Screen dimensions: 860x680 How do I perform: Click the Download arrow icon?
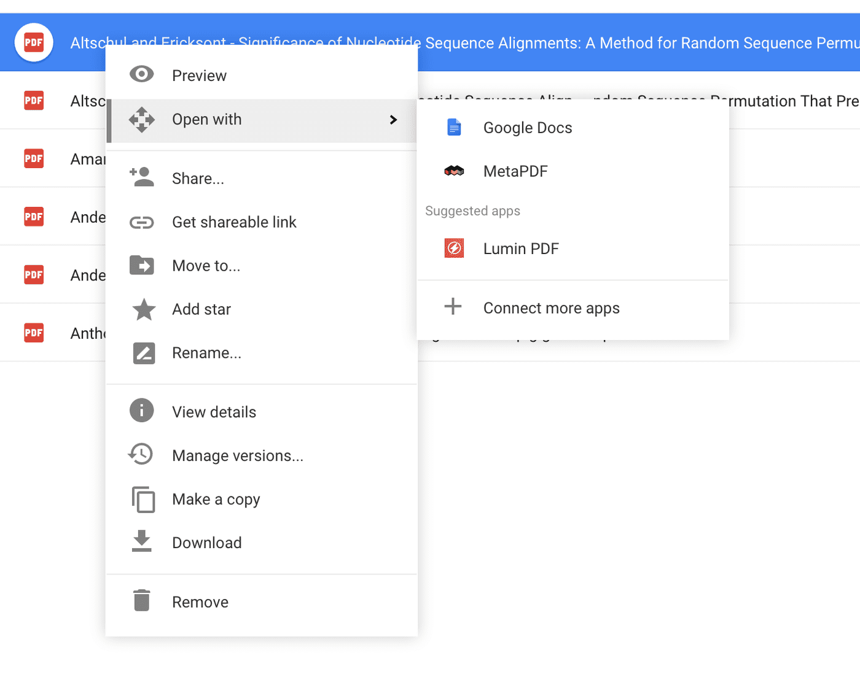(x=142, y=542)
